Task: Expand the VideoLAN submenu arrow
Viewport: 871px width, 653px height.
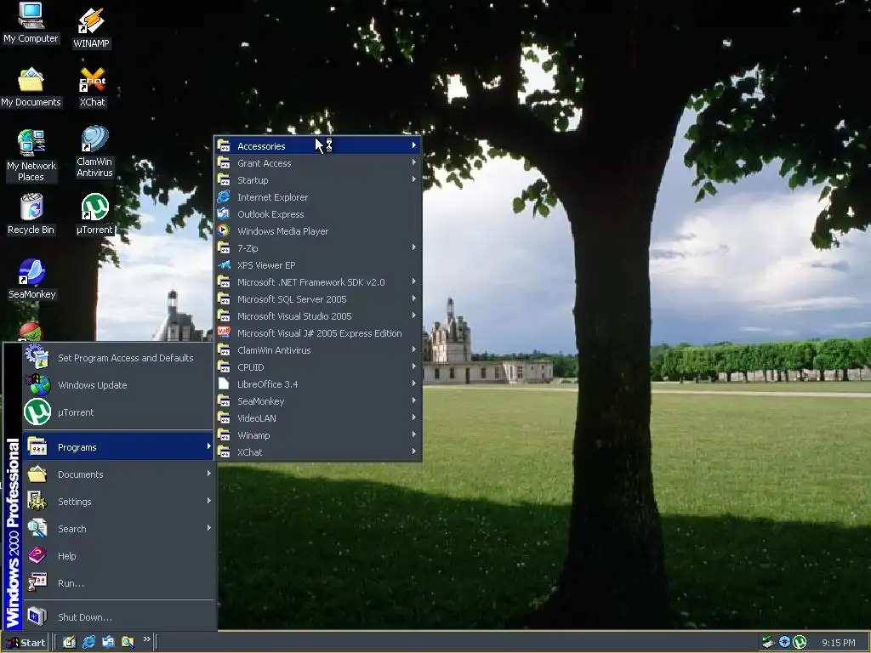Action: pyautogui.click(x=414, y=417)
